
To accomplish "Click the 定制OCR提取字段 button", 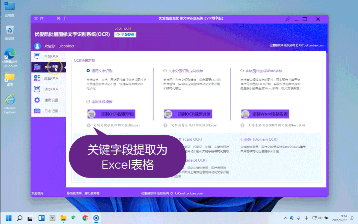I will (x=111, y=114).
